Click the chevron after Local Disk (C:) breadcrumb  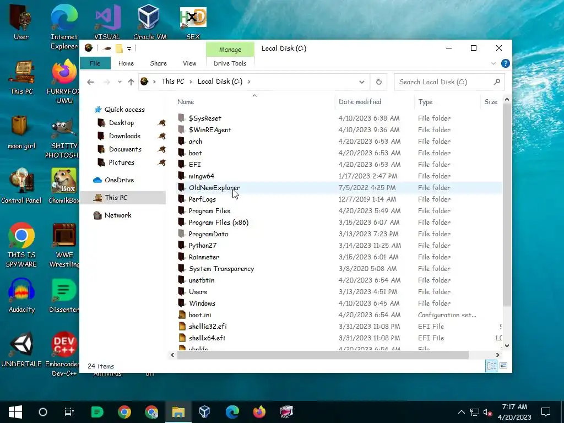[x=249, y=82]
